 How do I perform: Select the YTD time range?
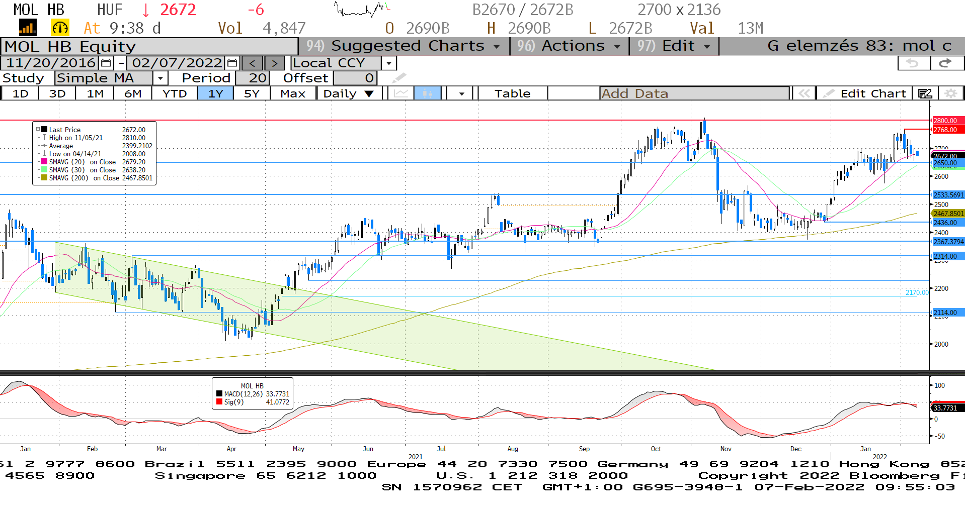pyautogui.click(x=175, y=93)
